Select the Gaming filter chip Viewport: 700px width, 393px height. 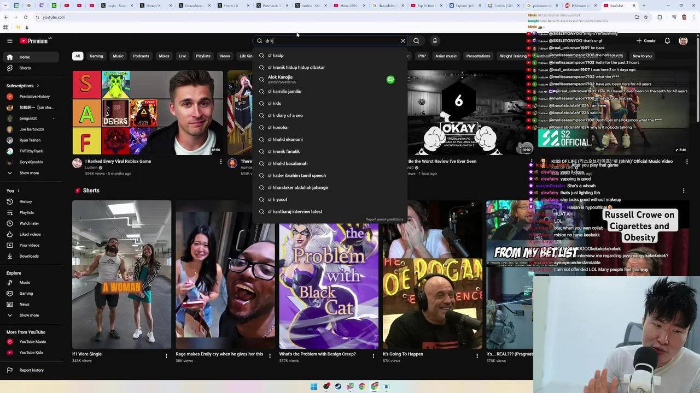[x=96, y=56]
